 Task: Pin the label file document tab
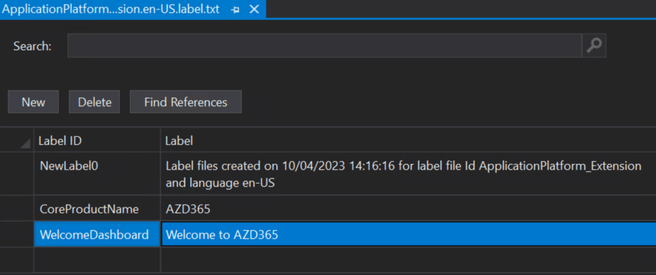235,10
